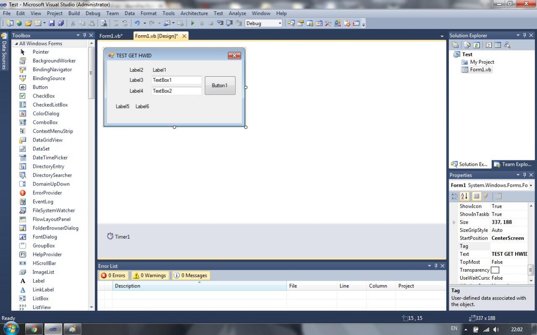Toggle Categorized view in Properties panel
This screenshot has height=335, width=537.
coord(455,196)
